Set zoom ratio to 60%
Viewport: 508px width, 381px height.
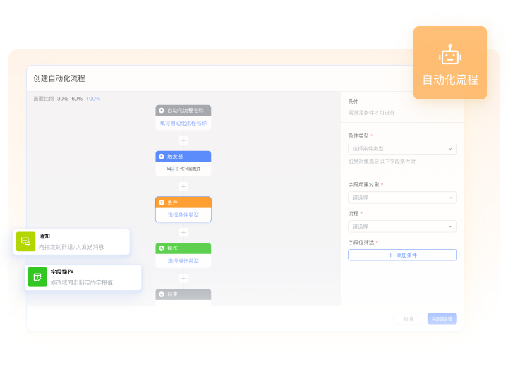77,99
